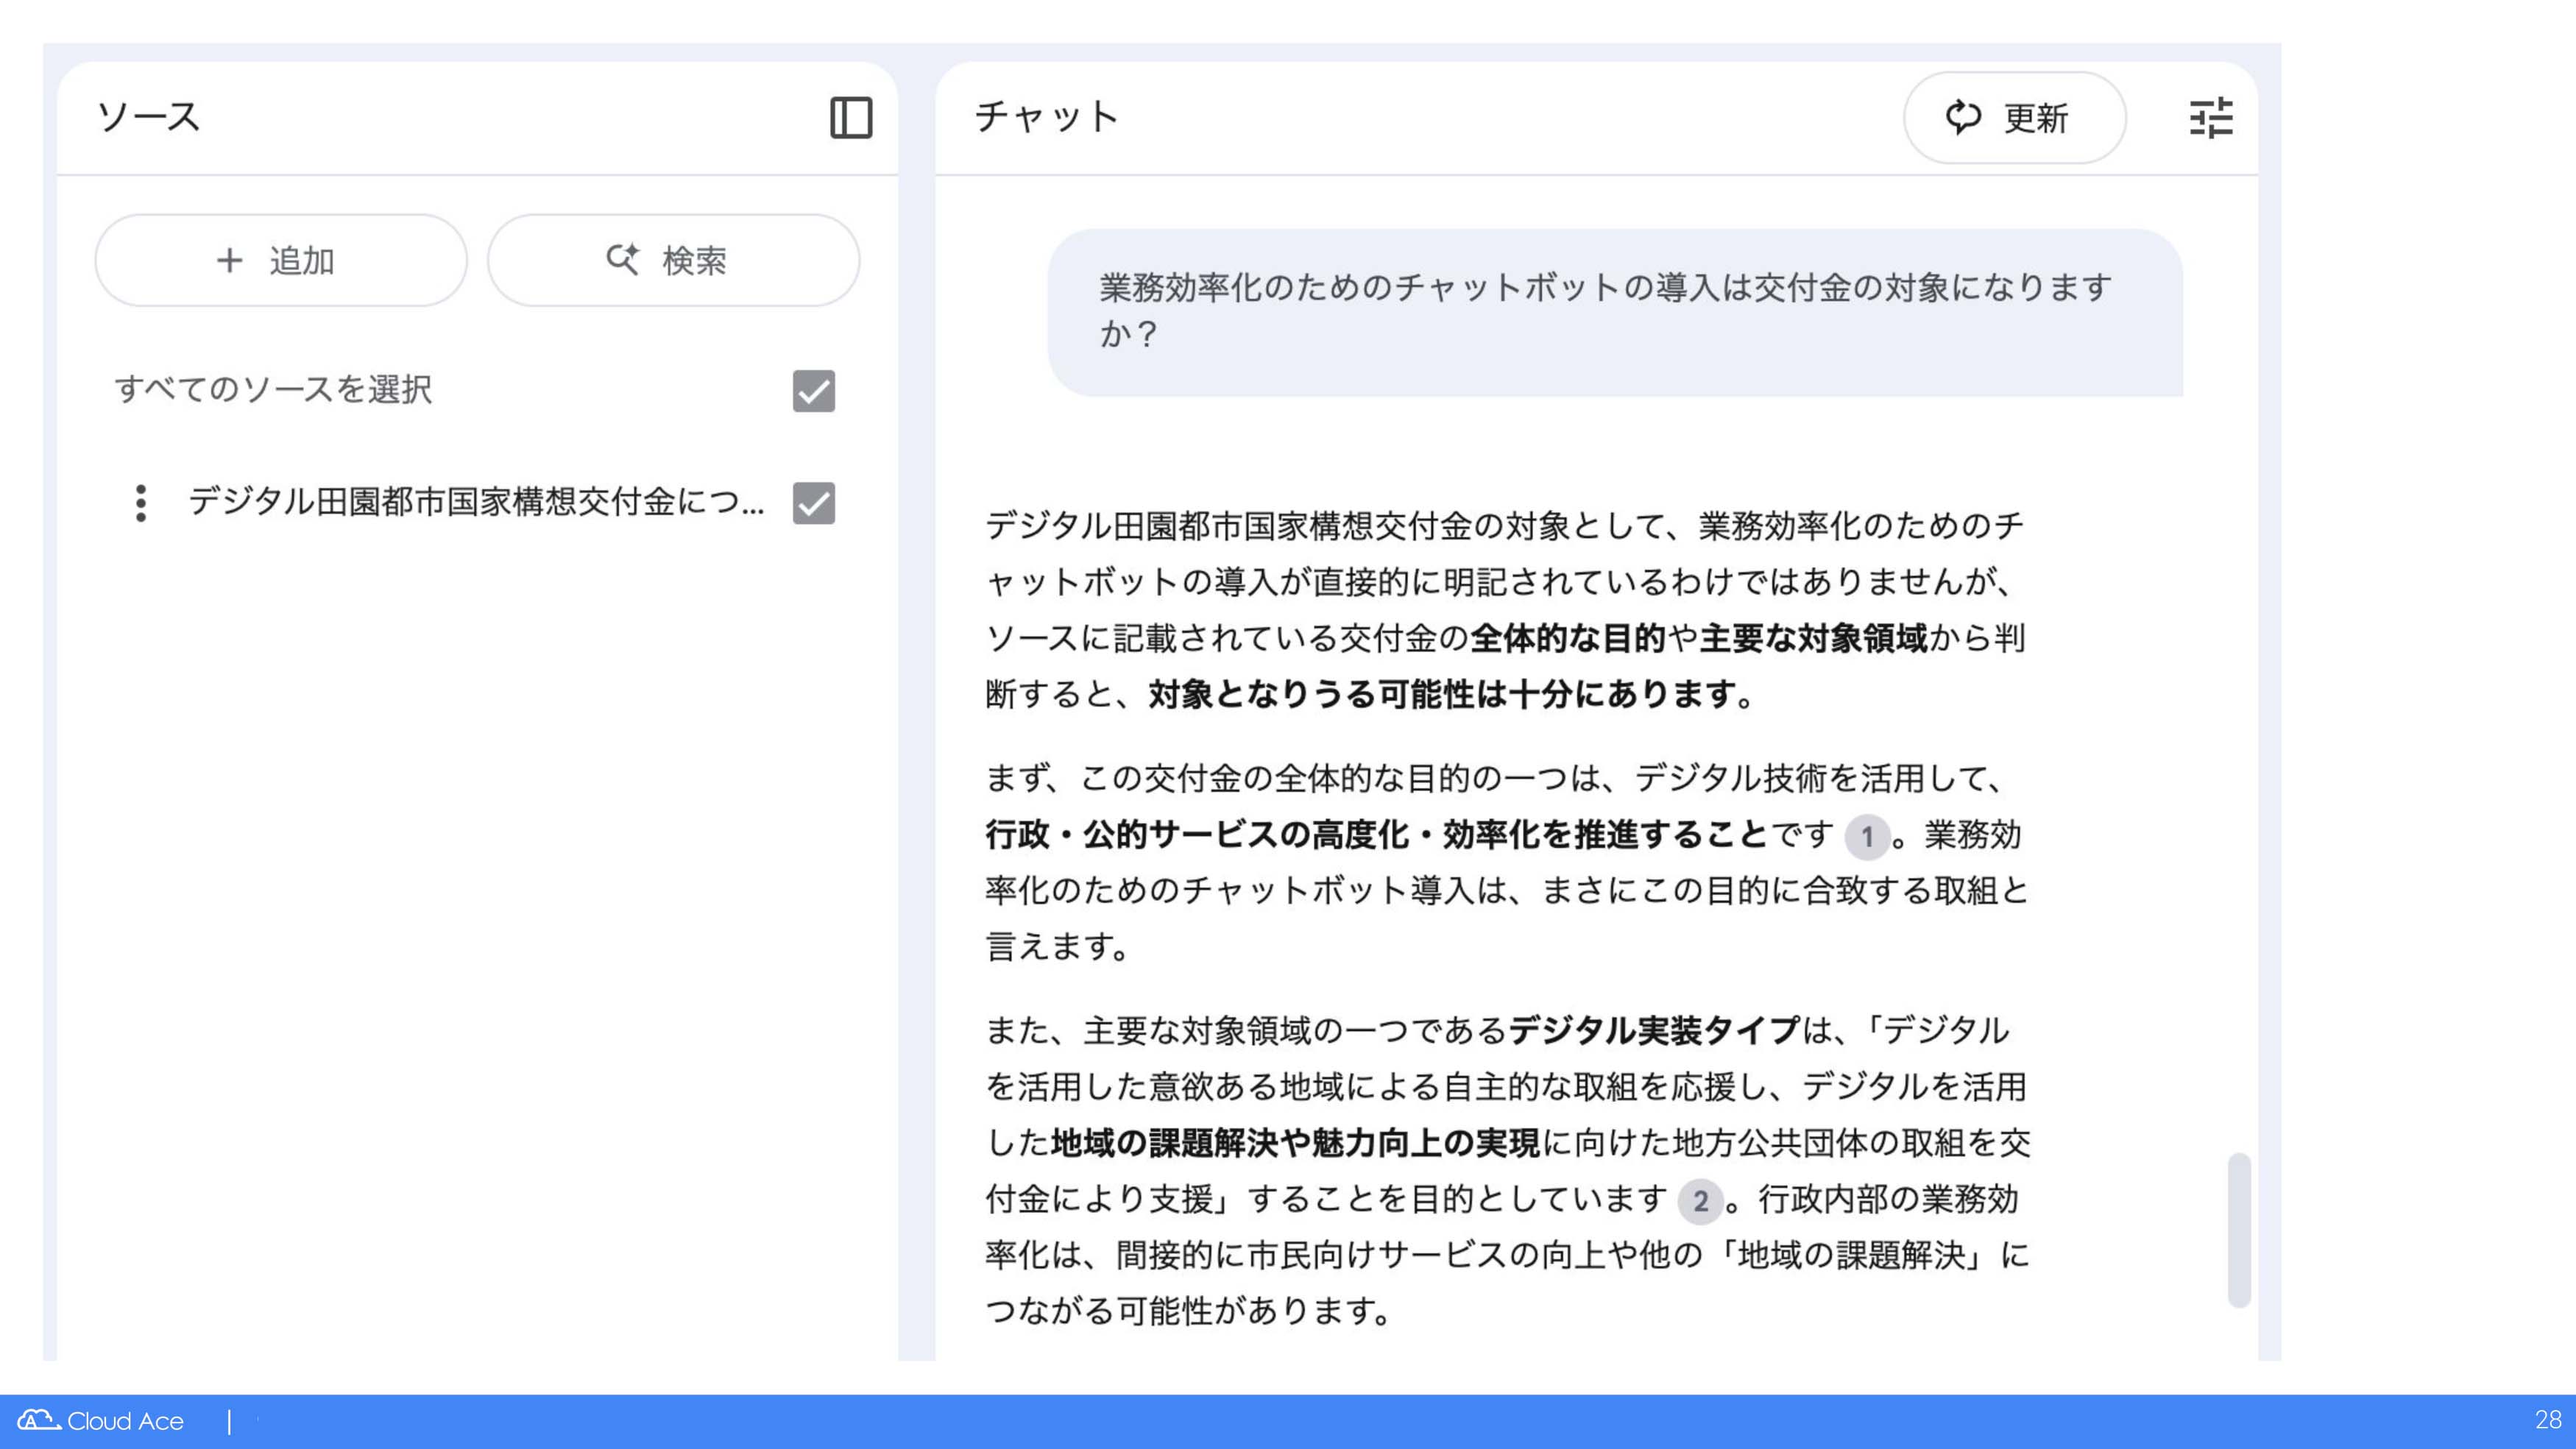Click the plus icon in 追加 button
2576x1449 pixels.
230,261
